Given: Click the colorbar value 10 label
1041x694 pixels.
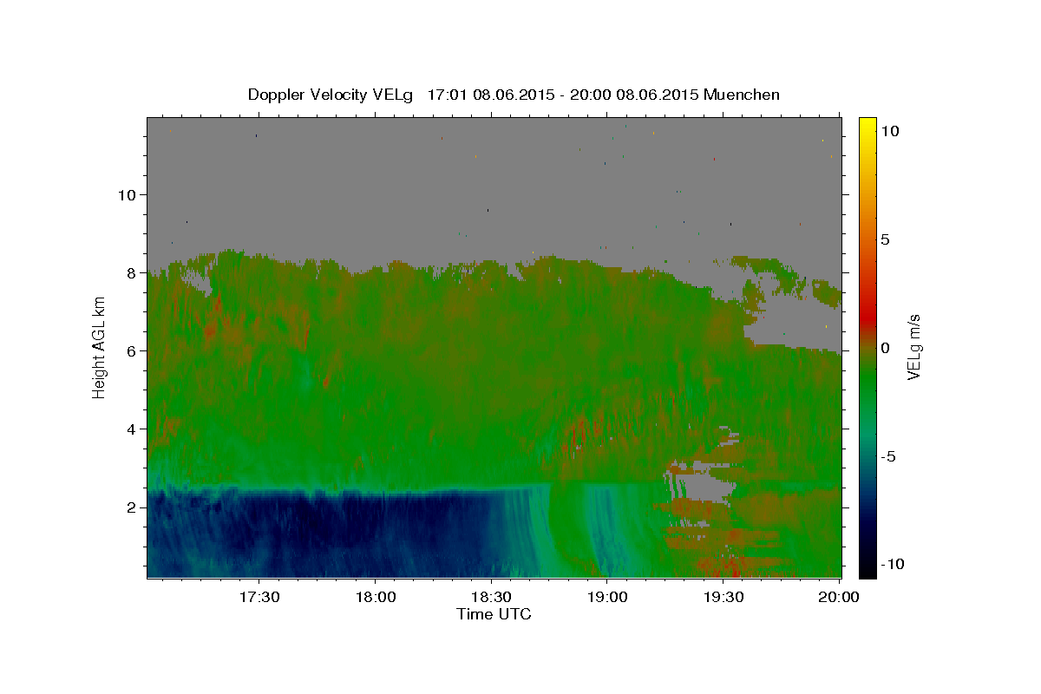Looking at the screenshot, I should pos(890,130).
